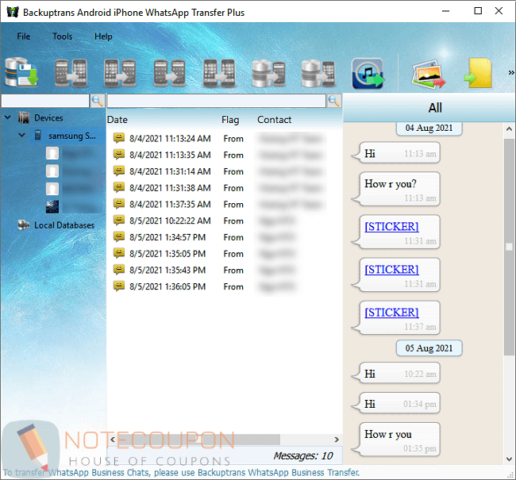Screen dimensions: 516x480
Task: Click the chat panel vertical scrollbar thumb
Action: click(x=509, y=247)
